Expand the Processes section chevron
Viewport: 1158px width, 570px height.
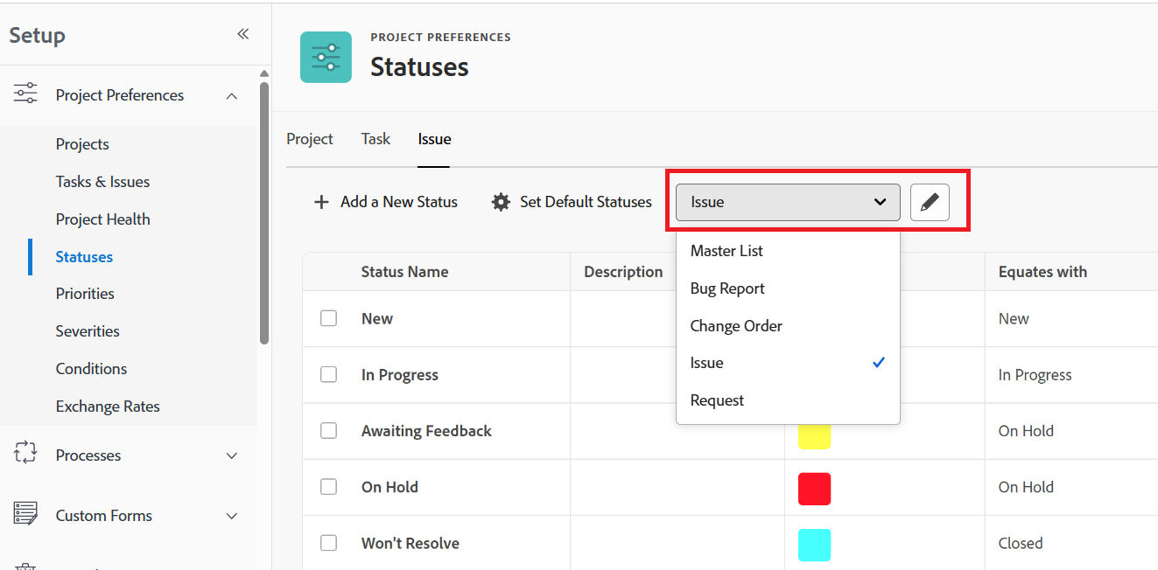[x=232, y=455]
